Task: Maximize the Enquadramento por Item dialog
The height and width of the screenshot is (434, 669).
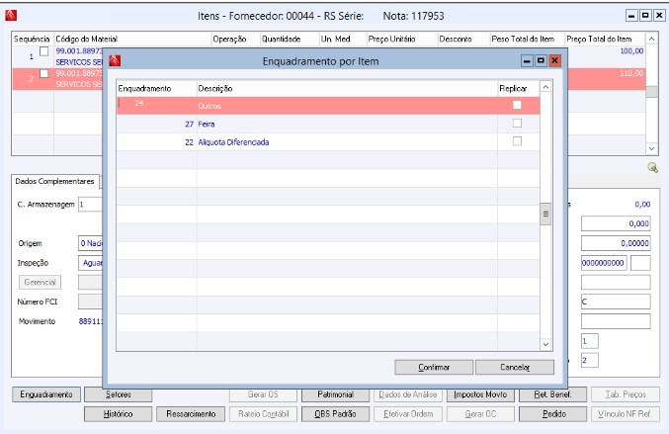Action: pyautogui.click(x=541, y=60)
